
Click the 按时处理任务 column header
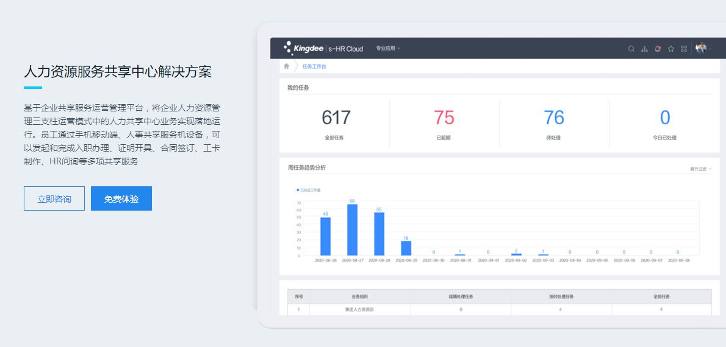pyautogui.click(x=562, y=296)
